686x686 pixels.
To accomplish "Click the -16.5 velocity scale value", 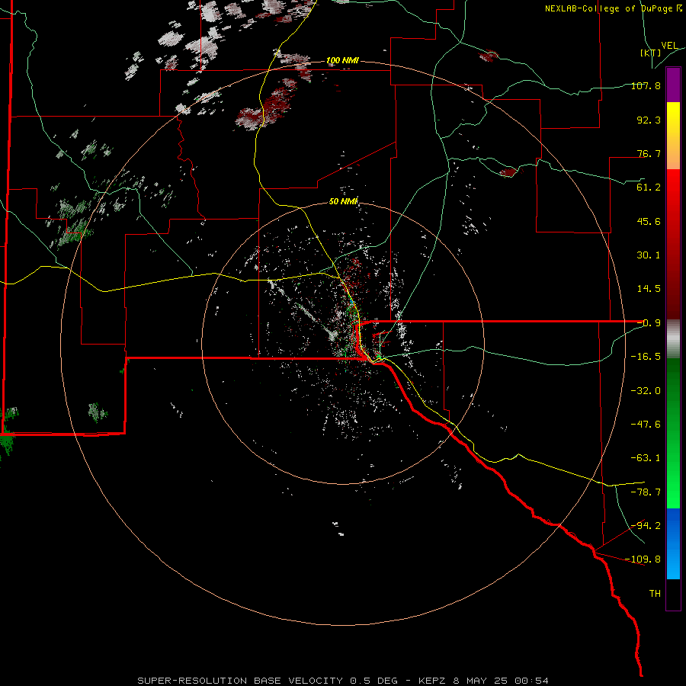I will pos(646,357).
